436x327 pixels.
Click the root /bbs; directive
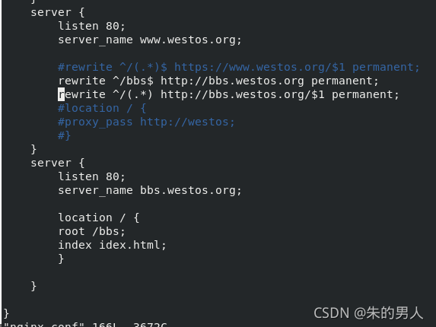[x=91, y=231]
